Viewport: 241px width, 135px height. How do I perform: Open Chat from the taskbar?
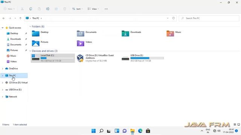coord(125,131)
